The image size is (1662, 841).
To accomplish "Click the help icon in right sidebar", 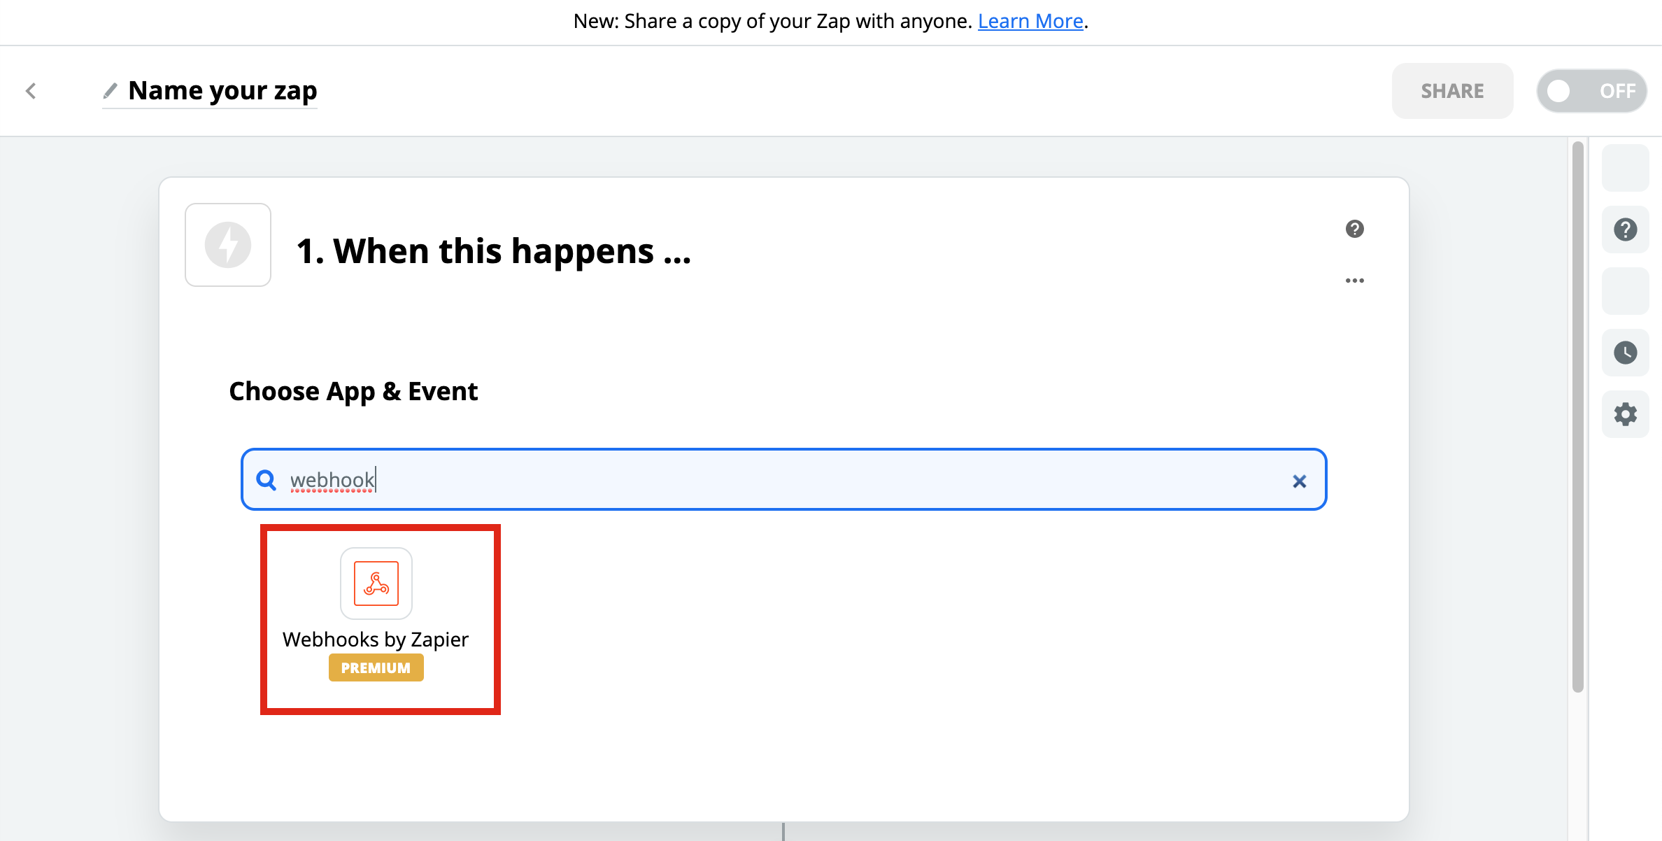I will pos(1626,229).
